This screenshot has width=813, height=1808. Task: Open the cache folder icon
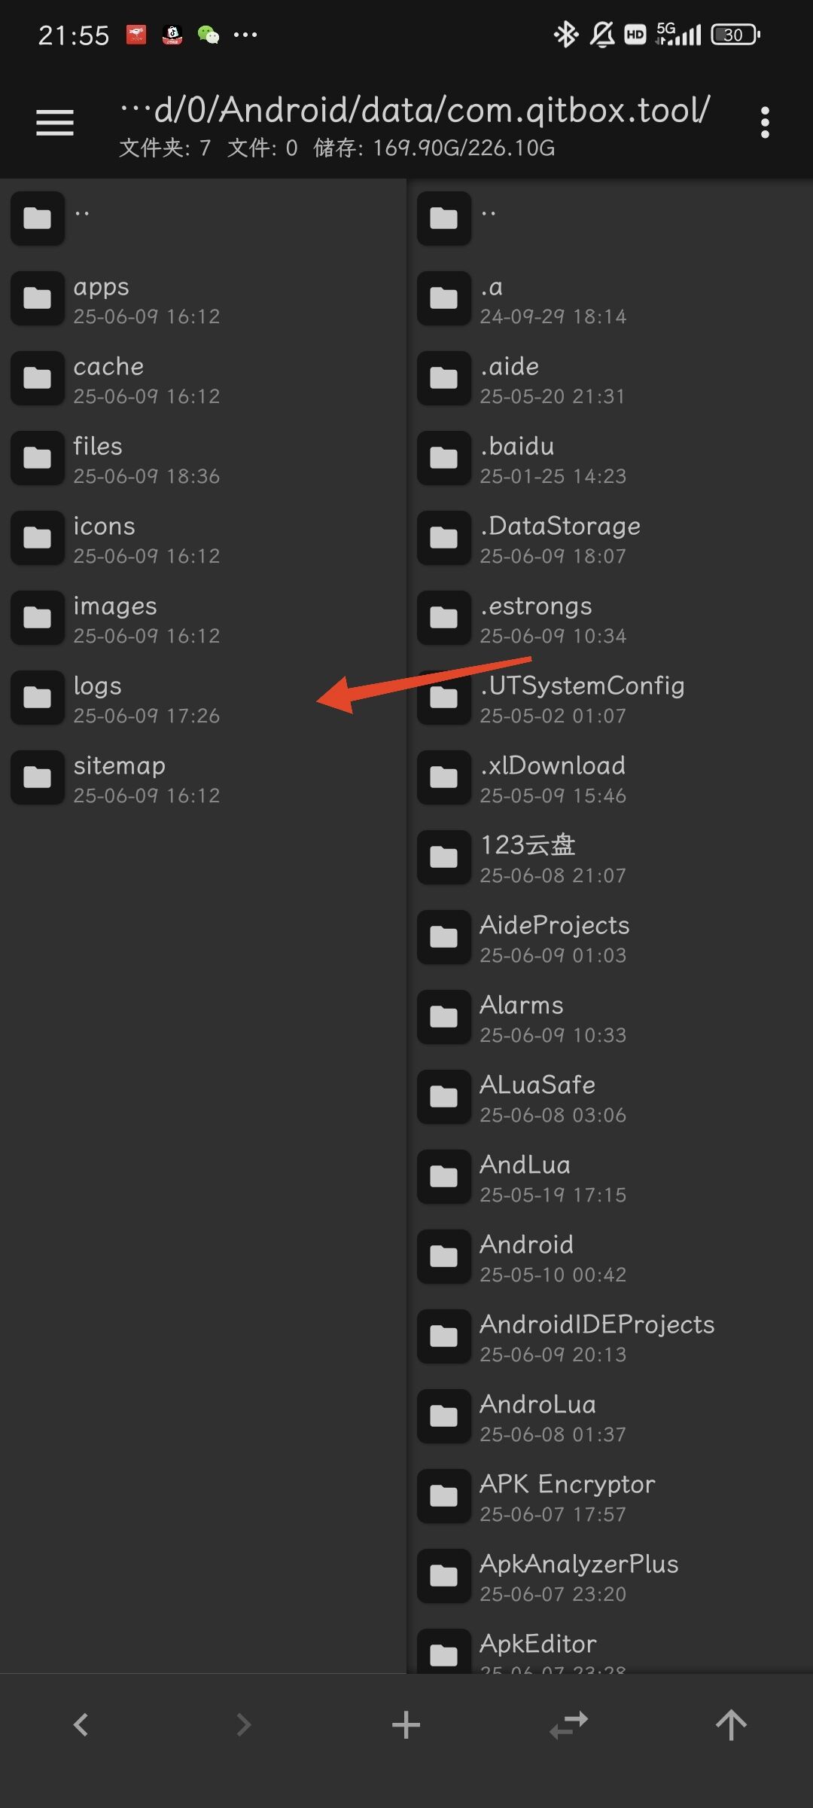37,378
